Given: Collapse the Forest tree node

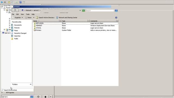Looking at the screenshot, I should pos(2,8).
